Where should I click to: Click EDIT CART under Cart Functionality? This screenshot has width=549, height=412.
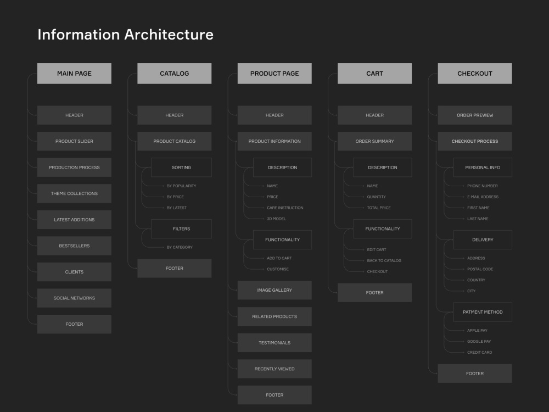(376, 249)
